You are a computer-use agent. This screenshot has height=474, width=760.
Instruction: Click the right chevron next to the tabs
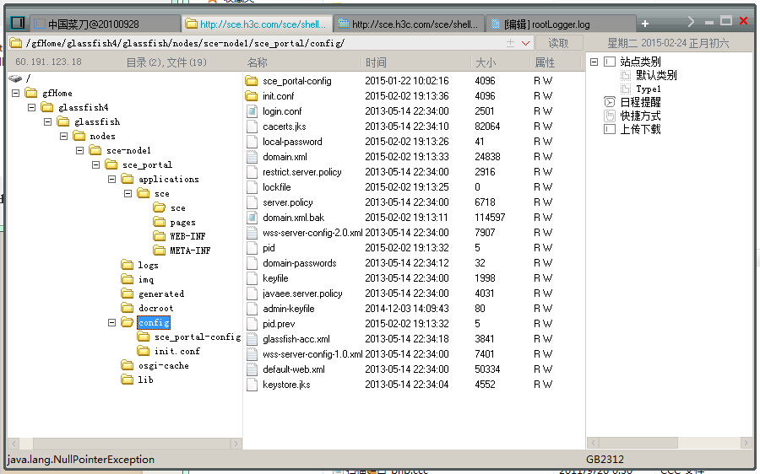(691, 22)
